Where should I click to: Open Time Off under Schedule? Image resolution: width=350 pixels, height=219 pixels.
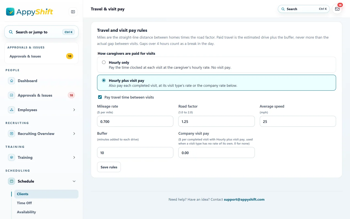point(46,203)
